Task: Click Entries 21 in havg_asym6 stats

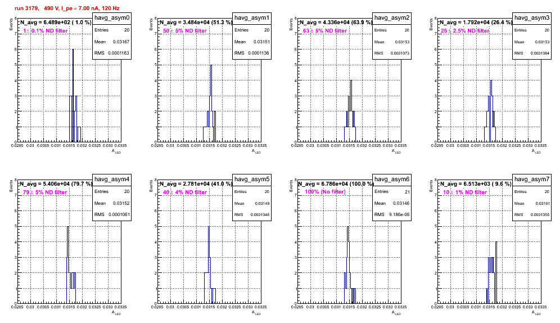Action: [x=392, y=192]
